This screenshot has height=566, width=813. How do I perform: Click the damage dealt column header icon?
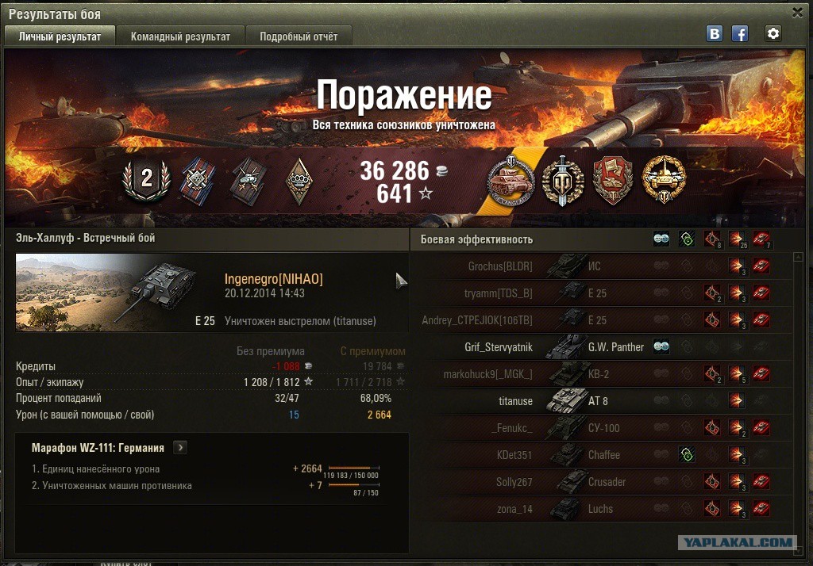pos(737,239)
